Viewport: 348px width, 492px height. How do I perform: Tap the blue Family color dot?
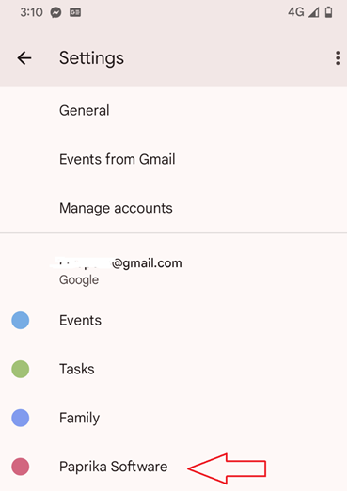[x=21, y=418]
